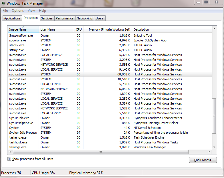The height and width of the screenshot is (178, 224).
Task: Click the Task Scheduler Engine description
Action: coord(149,137)
